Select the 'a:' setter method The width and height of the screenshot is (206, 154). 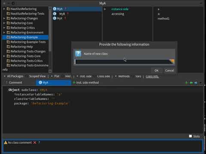[159, 14]
